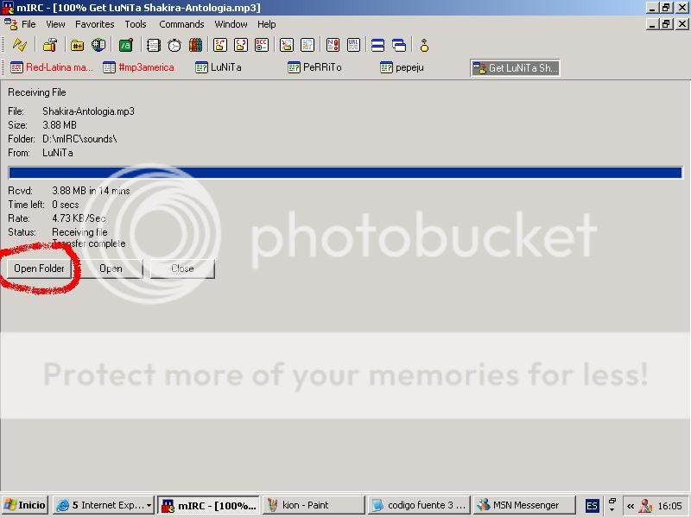Click the Open Folder button
Image resolution: width=691 pixels, height=518 pixels.
(x=39, y=268)
